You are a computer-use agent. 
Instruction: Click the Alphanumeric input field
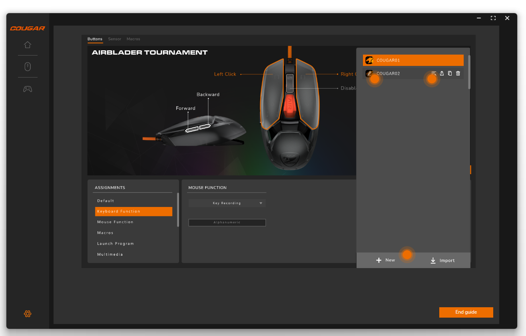click(x=227, y=223)
